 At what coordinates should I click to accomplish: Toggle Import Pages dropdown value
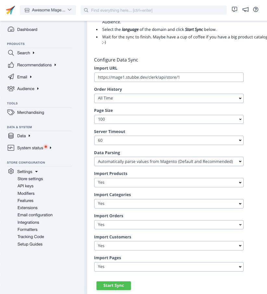169,267
